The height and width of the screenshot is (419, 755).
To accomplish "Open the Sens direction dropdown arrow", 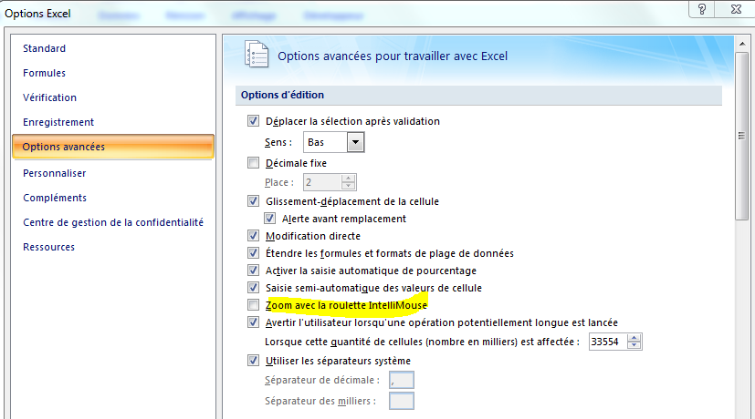I will pyautogui.click(x=355, y=142).
